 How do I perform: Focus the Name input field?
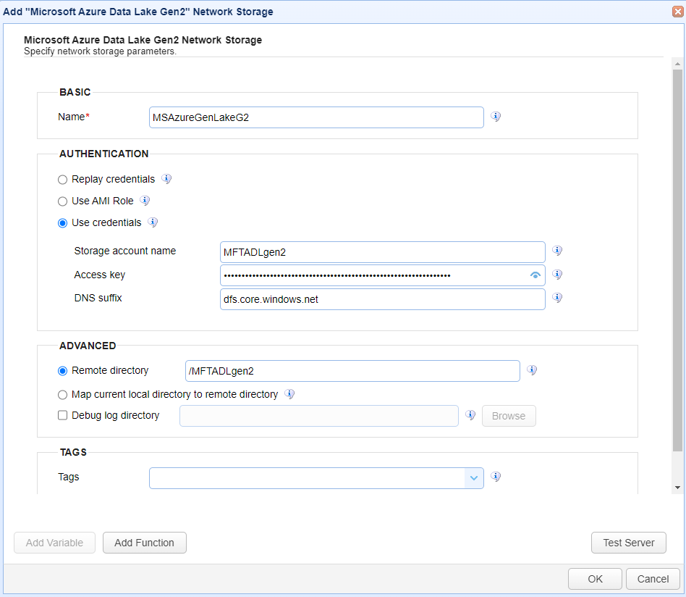316,117
